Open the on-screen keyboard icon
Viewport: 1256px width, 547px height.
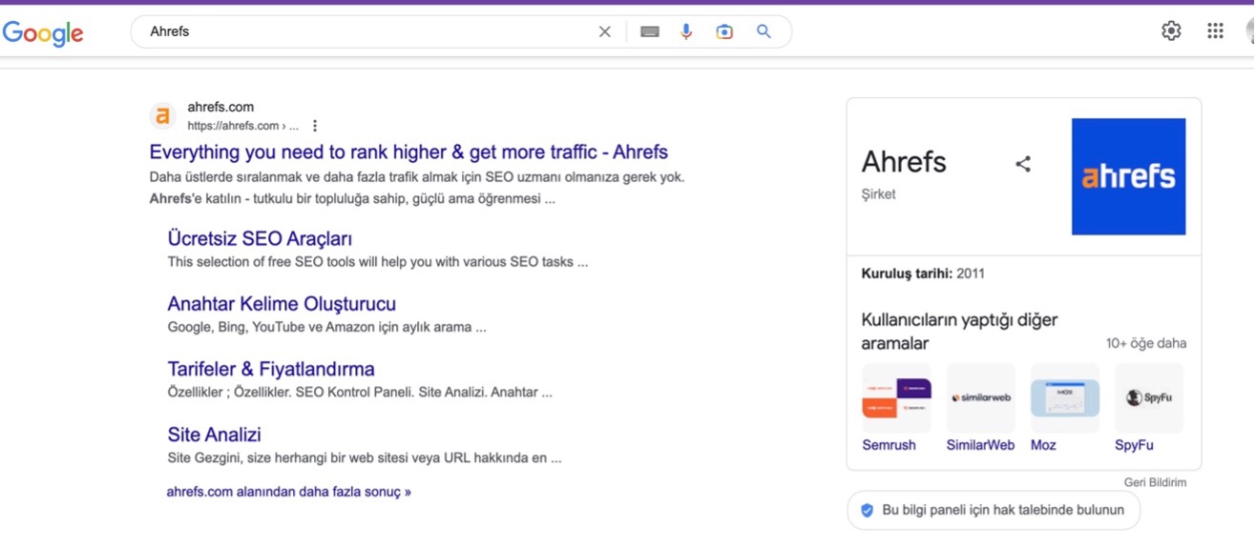(x=650, y=31)
